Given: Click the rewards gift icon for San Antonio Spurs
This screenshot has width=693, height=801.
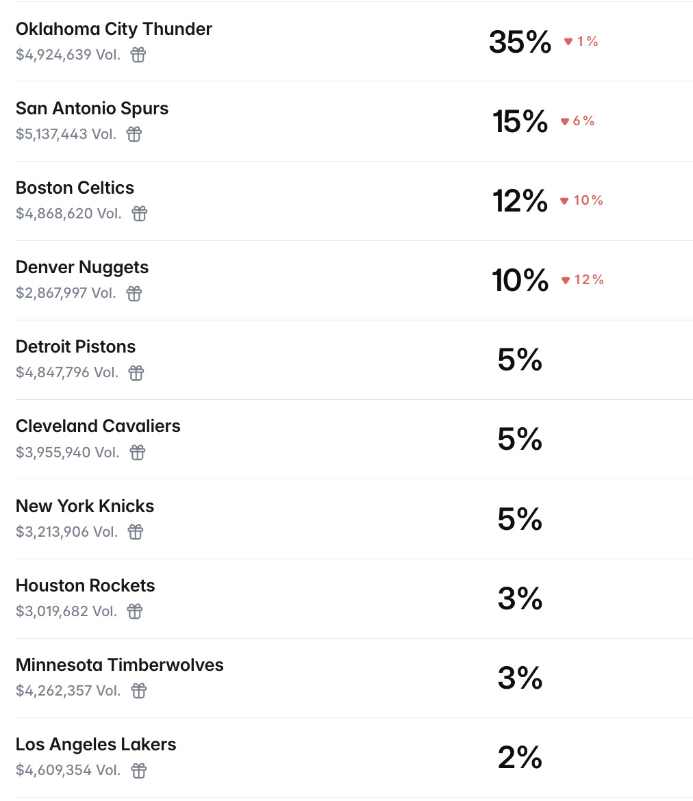Looking at the screenshot, I should [x=134, y=134].
